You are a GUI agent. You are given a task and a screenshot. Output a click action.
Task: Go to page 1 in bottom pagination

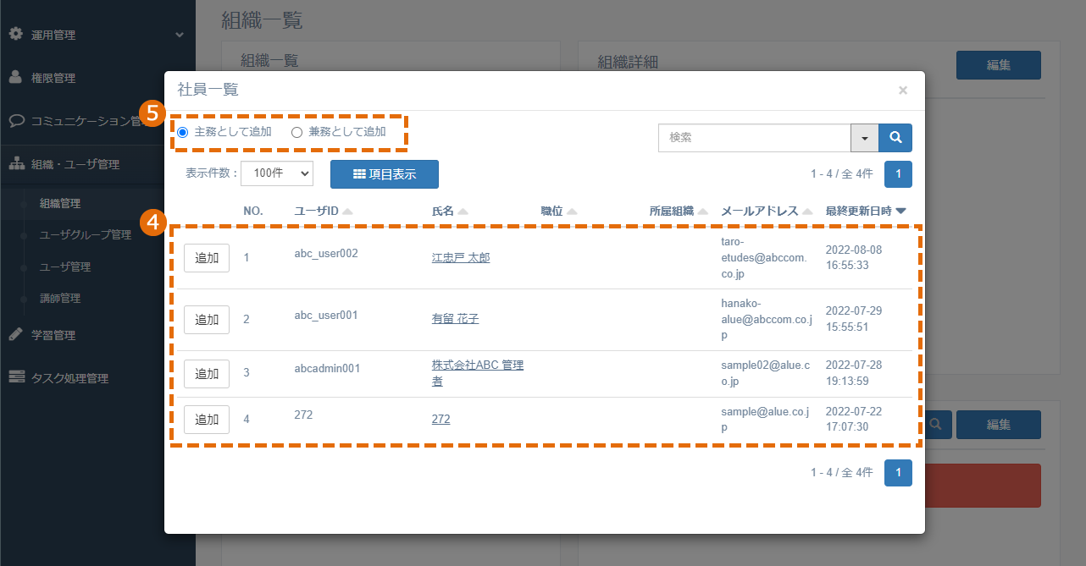click(x=898, y=473)
